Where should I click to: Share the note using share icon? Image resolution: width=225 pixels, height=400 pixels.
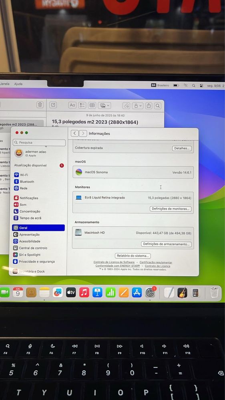tap(149, 106)
